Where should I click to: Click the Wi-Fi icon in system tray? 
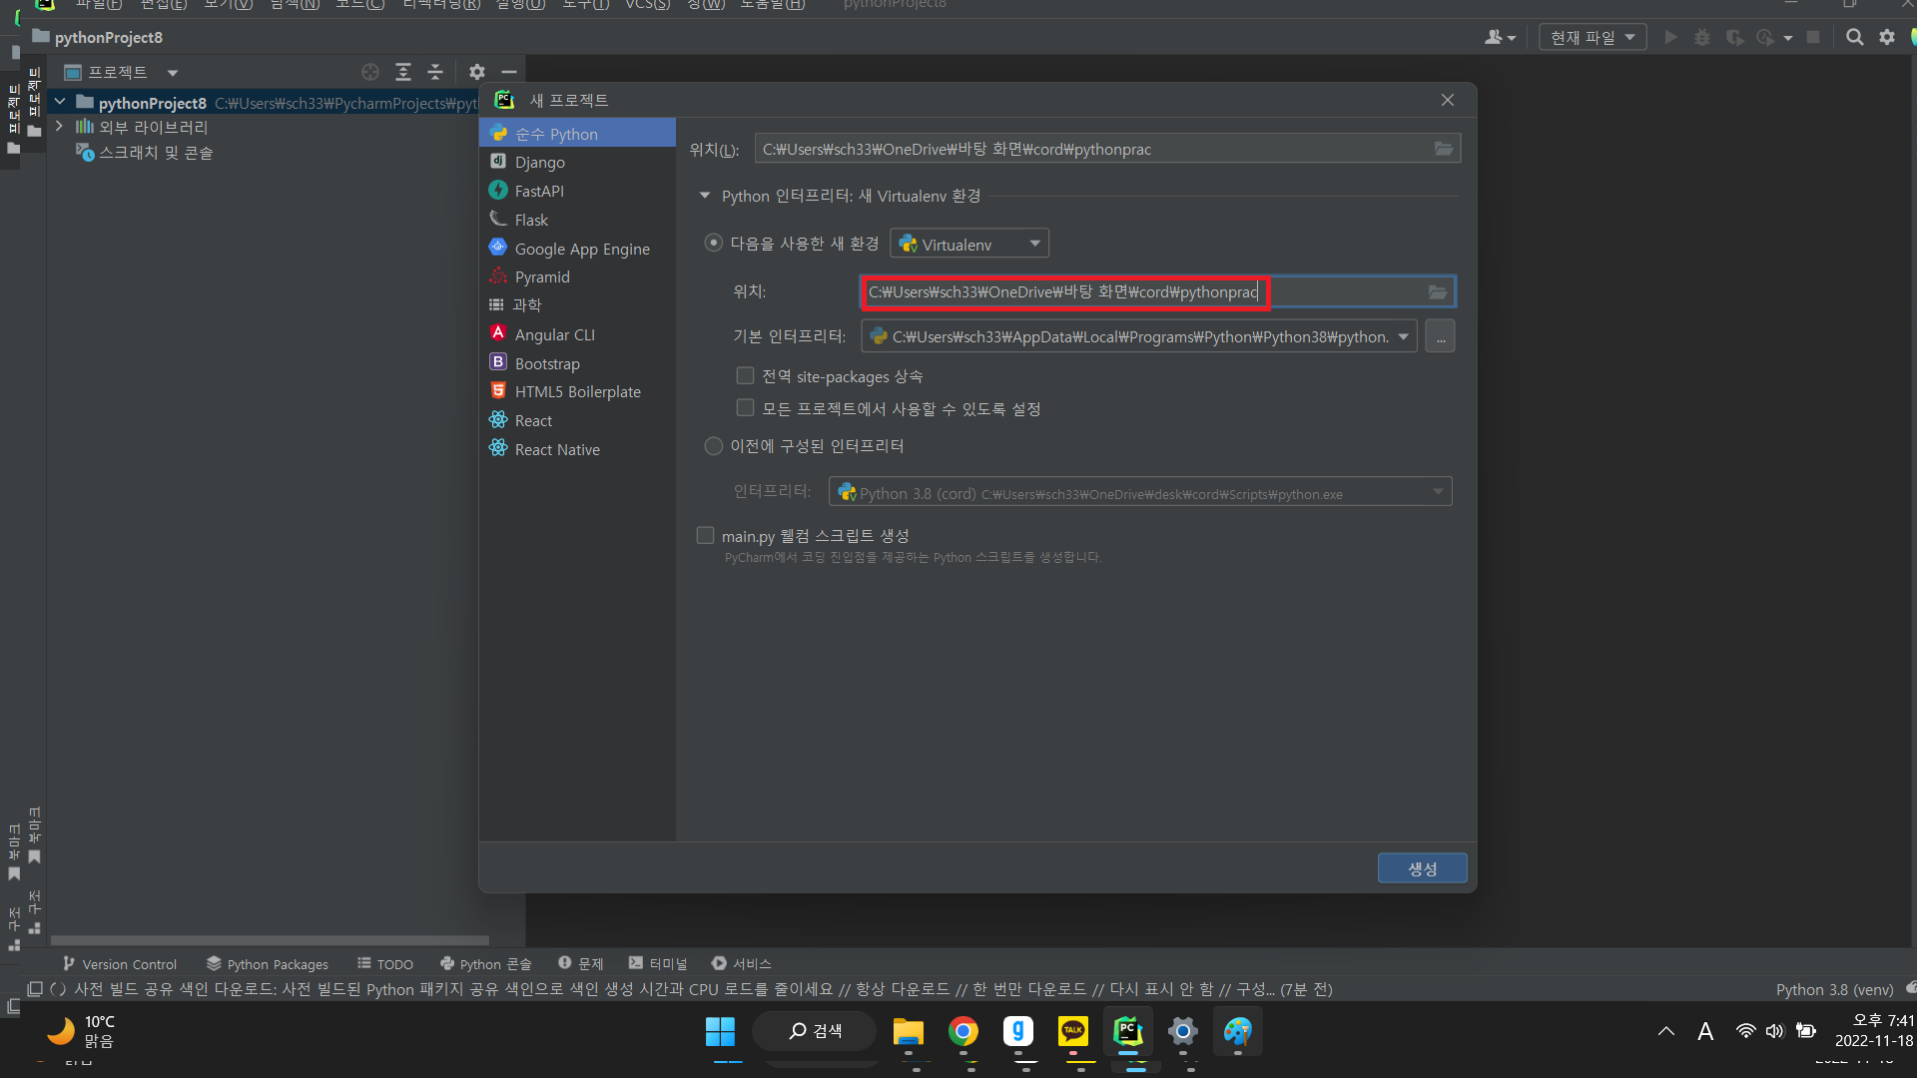1745,1031
